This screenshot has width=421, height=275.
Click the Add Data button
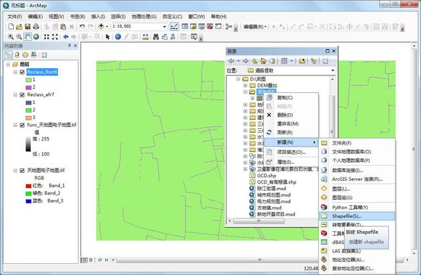[x=101, y=26]
